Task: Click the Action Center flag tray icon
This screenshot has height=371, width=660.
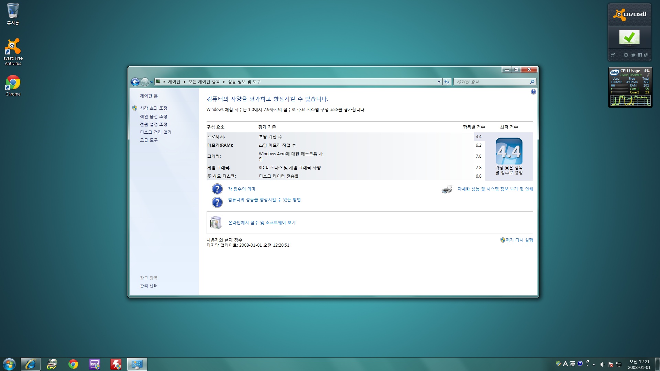Action: (610, 364)
